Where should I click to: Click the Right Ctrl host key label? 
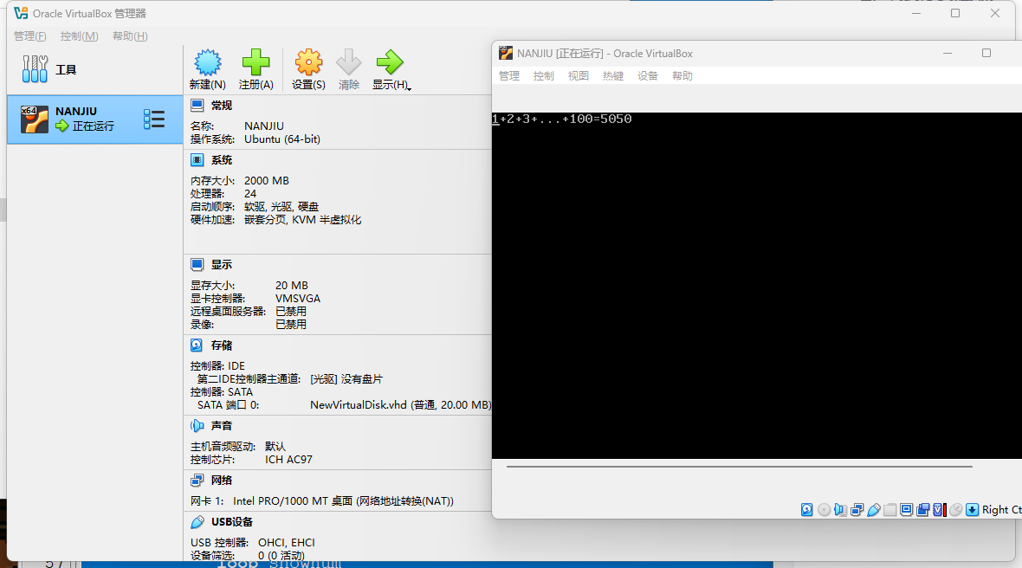point(1002,509)
